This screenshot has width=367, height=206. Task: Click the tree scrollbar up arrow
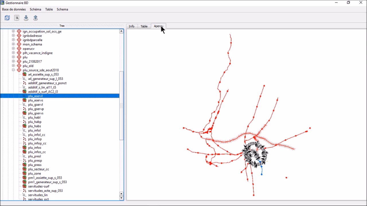[122, 31]
